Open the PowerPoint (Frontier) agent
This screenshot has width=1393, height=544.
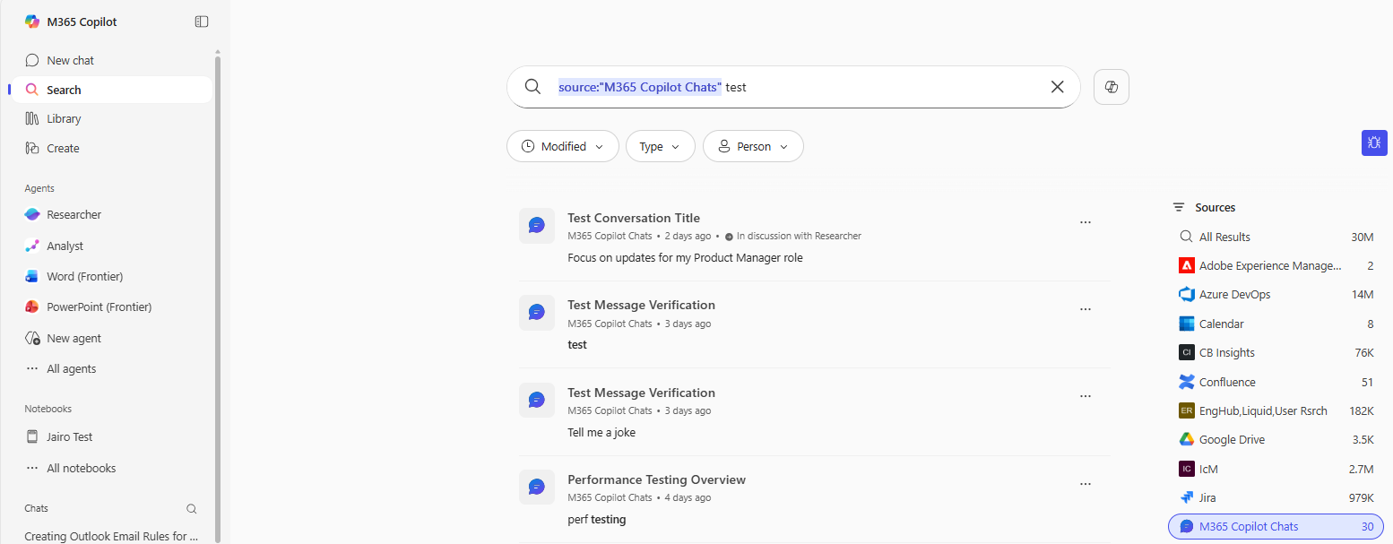coord(112,307)
